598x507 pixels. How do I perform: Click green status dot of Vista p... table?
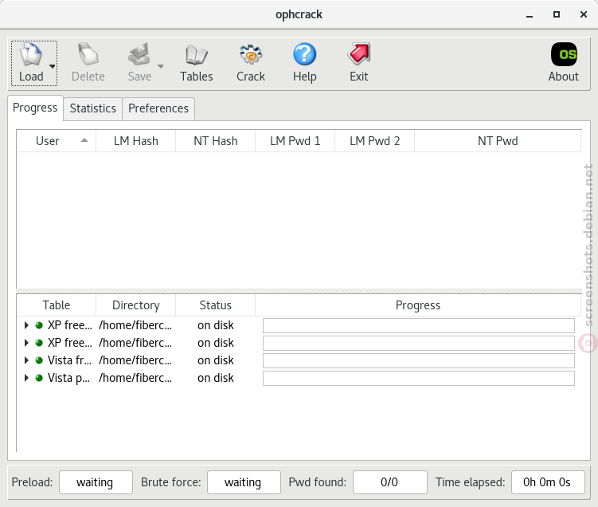coord(39,378)
